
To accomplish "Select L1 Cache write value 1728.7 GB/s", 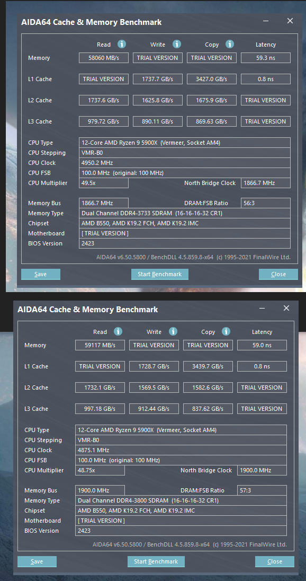I will pos(154,366).
